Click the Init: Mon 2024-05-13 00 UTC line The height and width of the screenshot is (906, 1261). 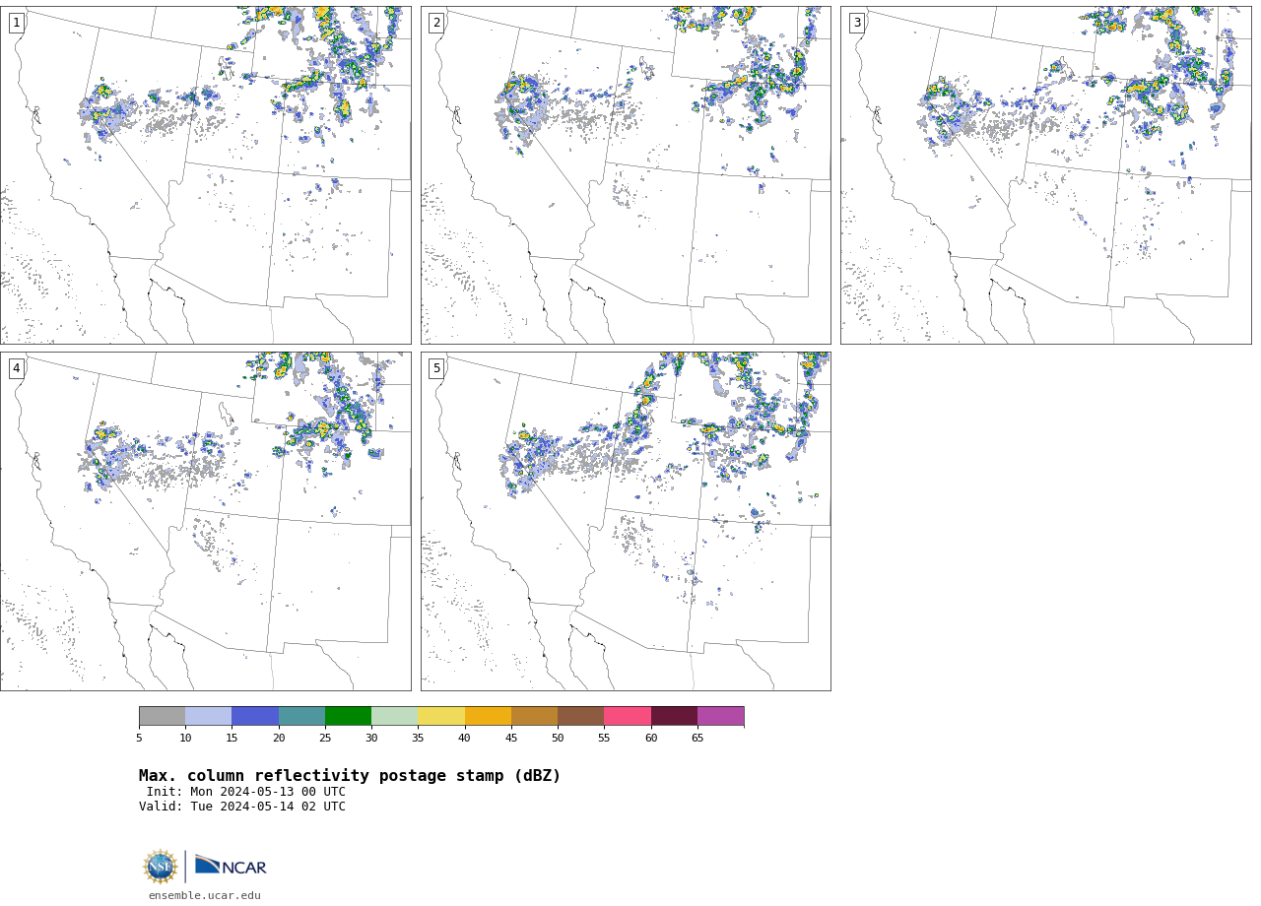246,792
